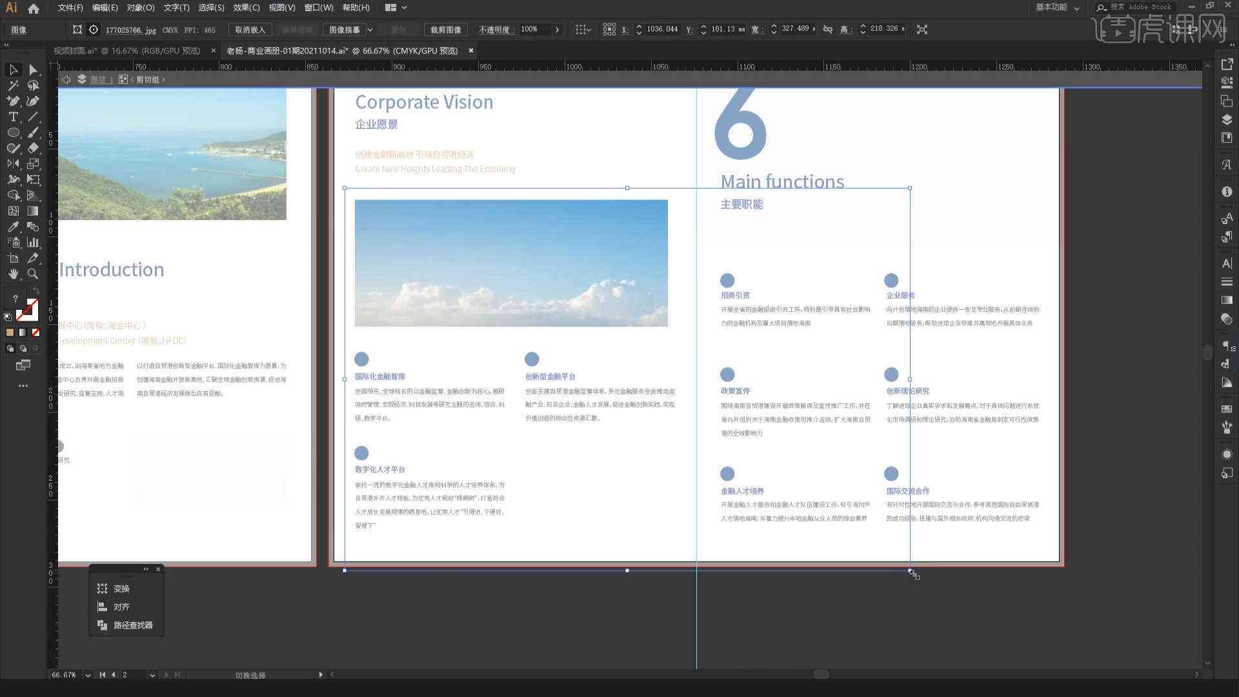The image size is (1239, 697).
Task: Open the align options dropdown
Action: click(x=583, y=30)
